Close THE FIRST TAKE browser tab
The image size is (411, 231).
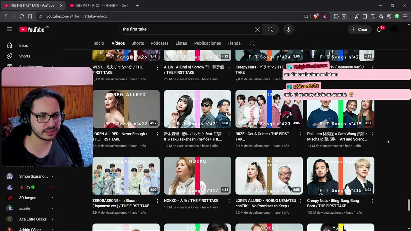pyautogui.click(x=61, y=5)
